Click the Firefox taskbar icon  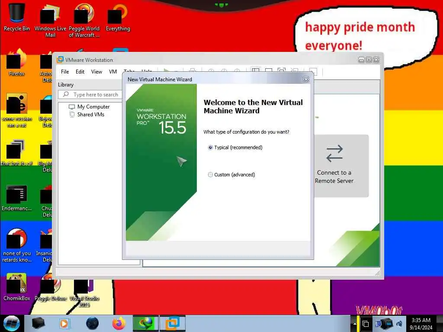point(119,323)
